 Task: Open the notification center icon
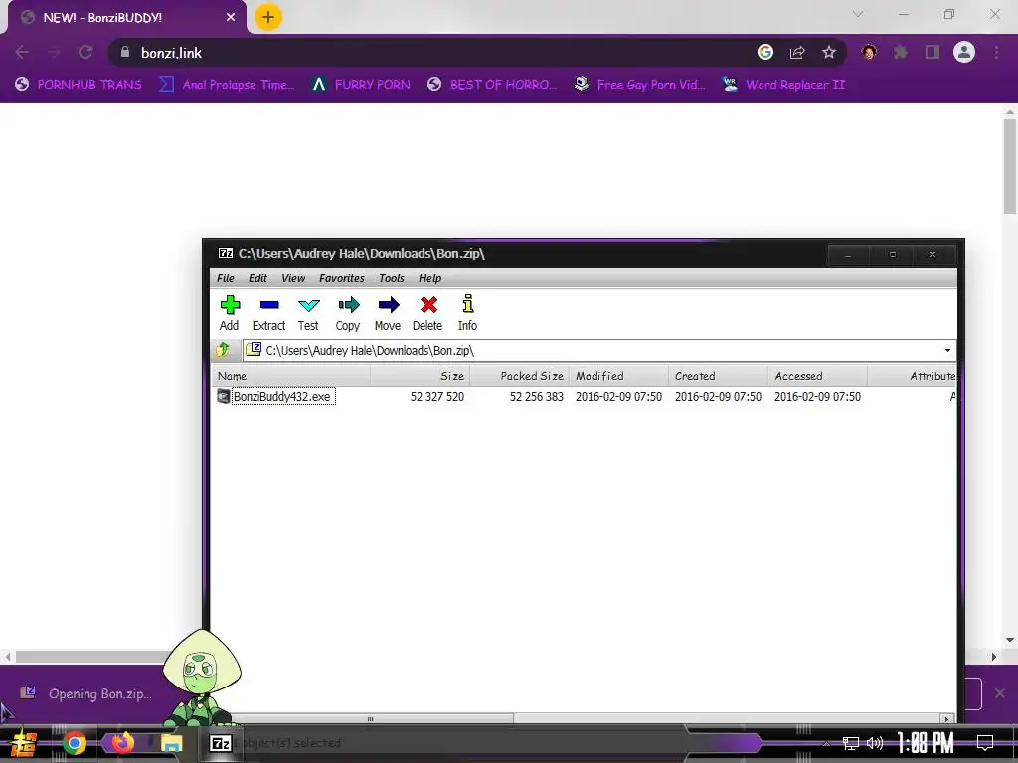pos(985,743)
